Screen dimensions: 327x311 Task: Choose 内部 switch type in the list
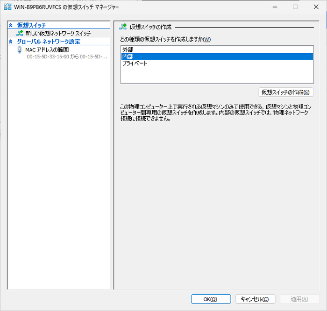tap(127, 56)
